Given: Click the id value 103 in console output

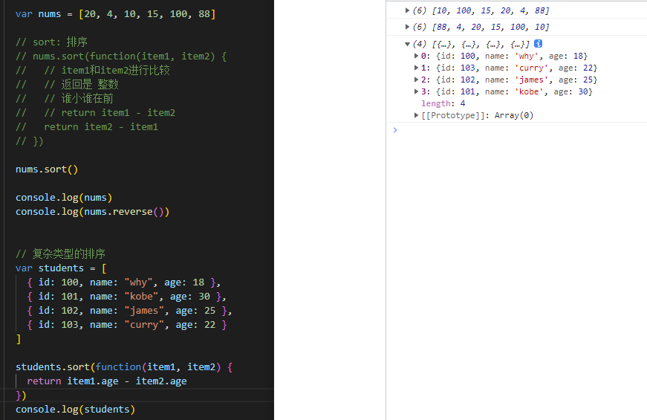Looking at the screenshot, I should click(467, 68).
